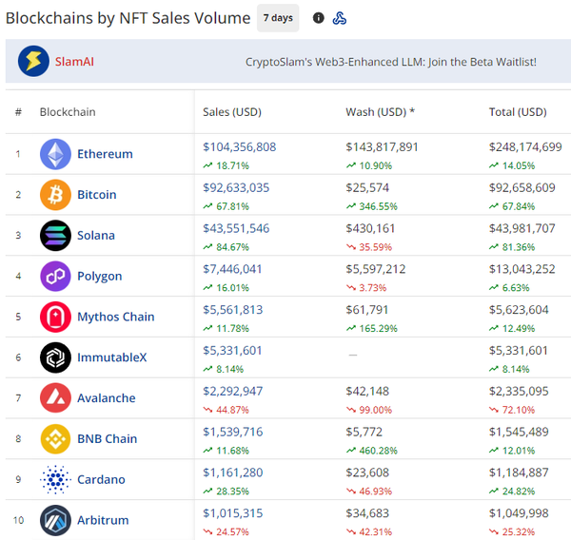
Task: Click the Polygon logo icon
Action: [55, 277]
